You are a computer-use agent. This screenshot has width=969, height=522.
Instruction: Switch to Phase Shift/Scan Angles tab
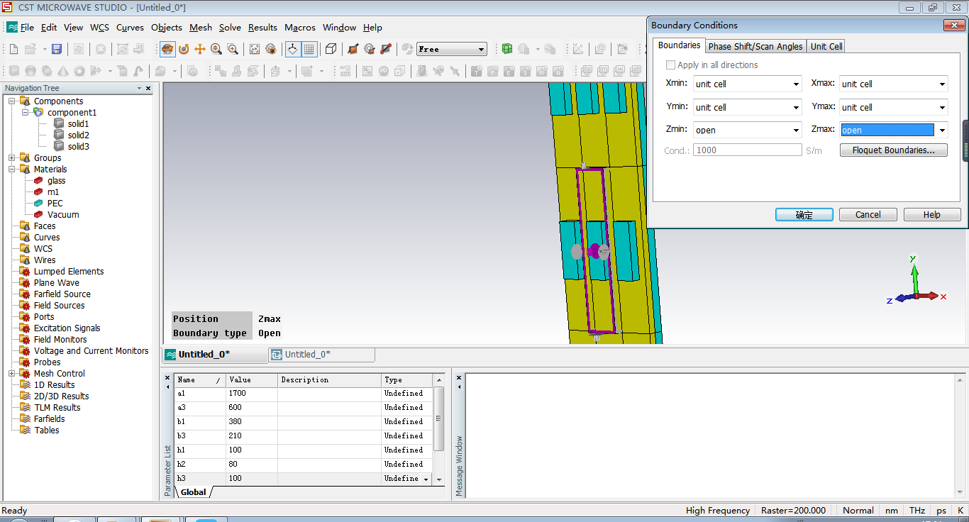[x=755, y=46]
